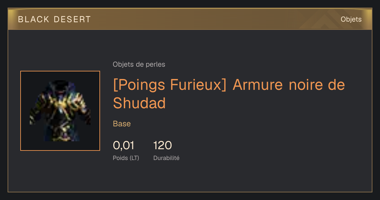Click the 0,01 weight value

[123, 145]
